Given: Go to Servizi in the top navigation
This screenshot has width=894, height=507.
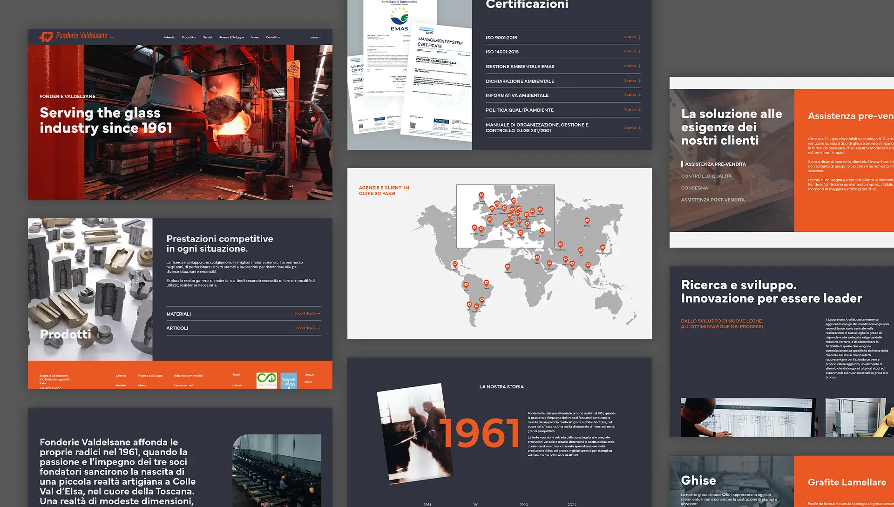Looking at the screenshot, I should [207, 37].
